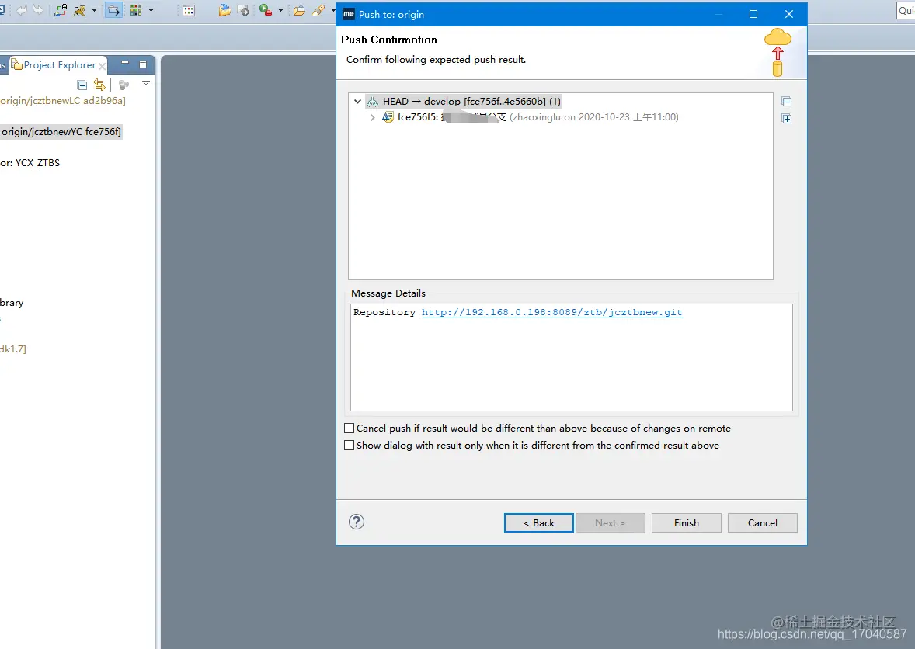Collapse the HEAD → develop tree node
Viewport: 915px width, 649px height.
358,102
